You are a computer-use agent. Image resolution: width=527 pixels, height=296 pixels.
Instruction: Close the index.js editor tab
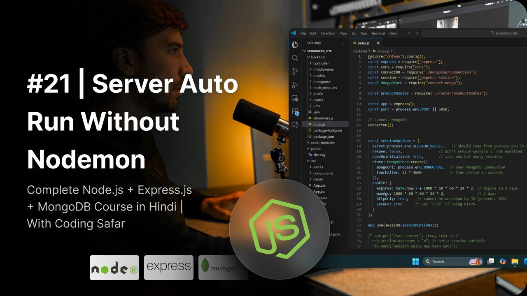click(378, 43)
